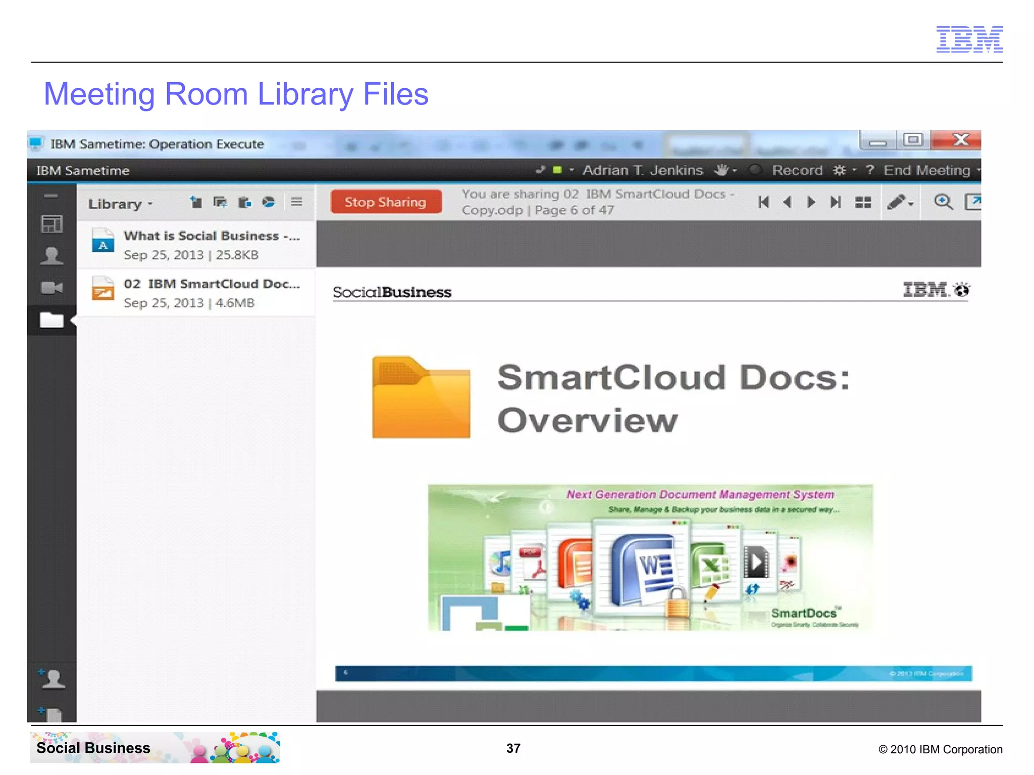
Task: Go to last page of presentation
Action: pos(836,202)
